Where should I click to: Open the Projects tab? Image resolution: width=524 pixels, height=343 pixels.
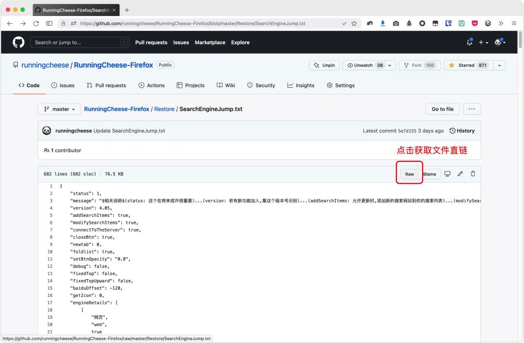191,85
